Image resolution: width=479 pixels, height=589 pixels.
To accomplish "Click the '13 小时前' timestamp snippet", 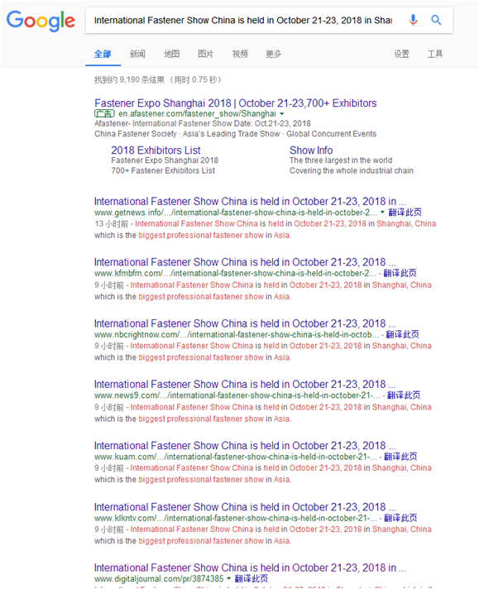I will 111,224.
